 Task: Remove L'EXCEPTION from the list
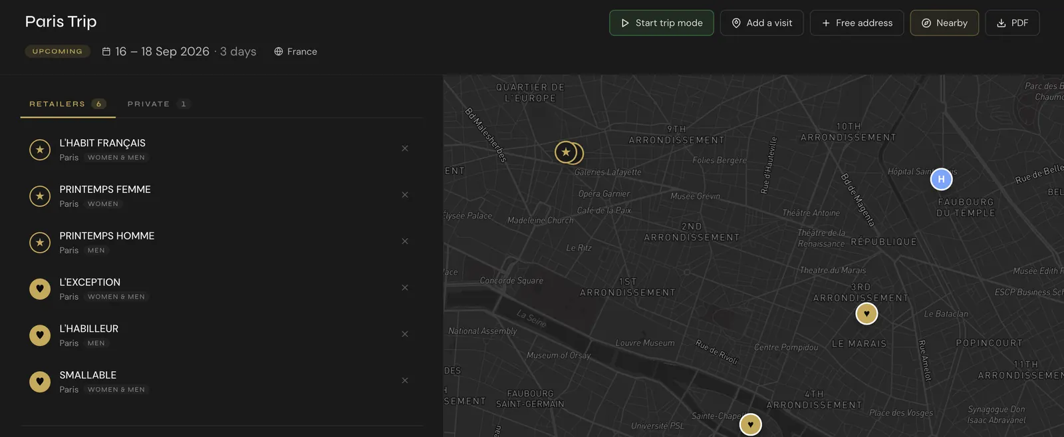tap(405, 288)
